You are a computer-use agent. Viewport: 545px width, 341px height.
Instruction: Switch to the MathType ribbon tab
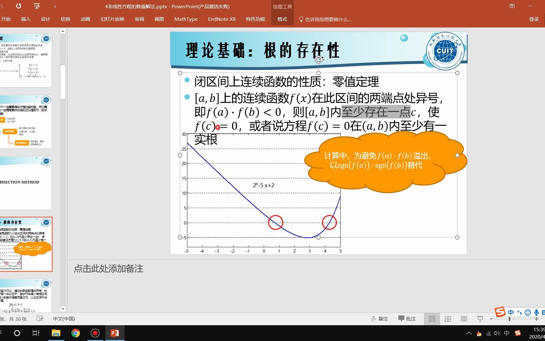pos(186,19)
